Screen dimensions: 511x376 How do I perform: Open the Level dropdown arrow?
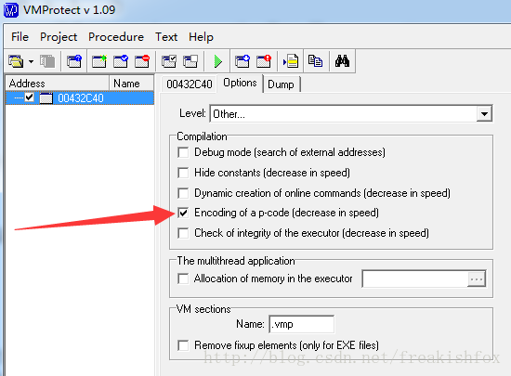pos(484,114)
